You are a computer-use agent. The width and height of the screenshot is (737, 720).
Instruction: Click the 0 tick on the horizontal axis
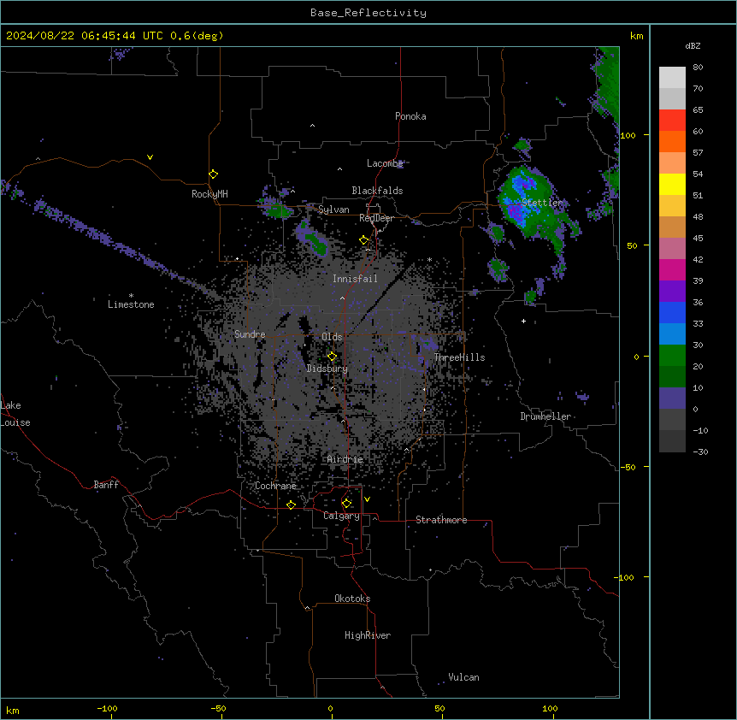coord(330,708)
